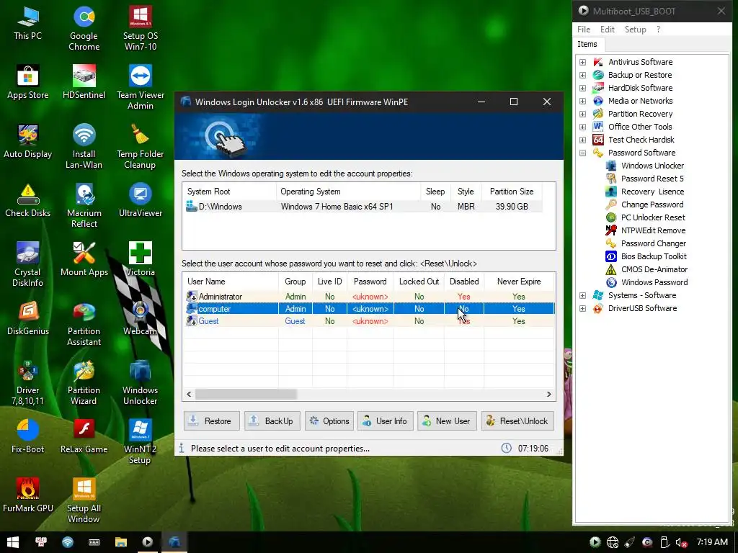Click the user list scroll-right arrow
The image size is (738, 553).
[x=548, y=394]
